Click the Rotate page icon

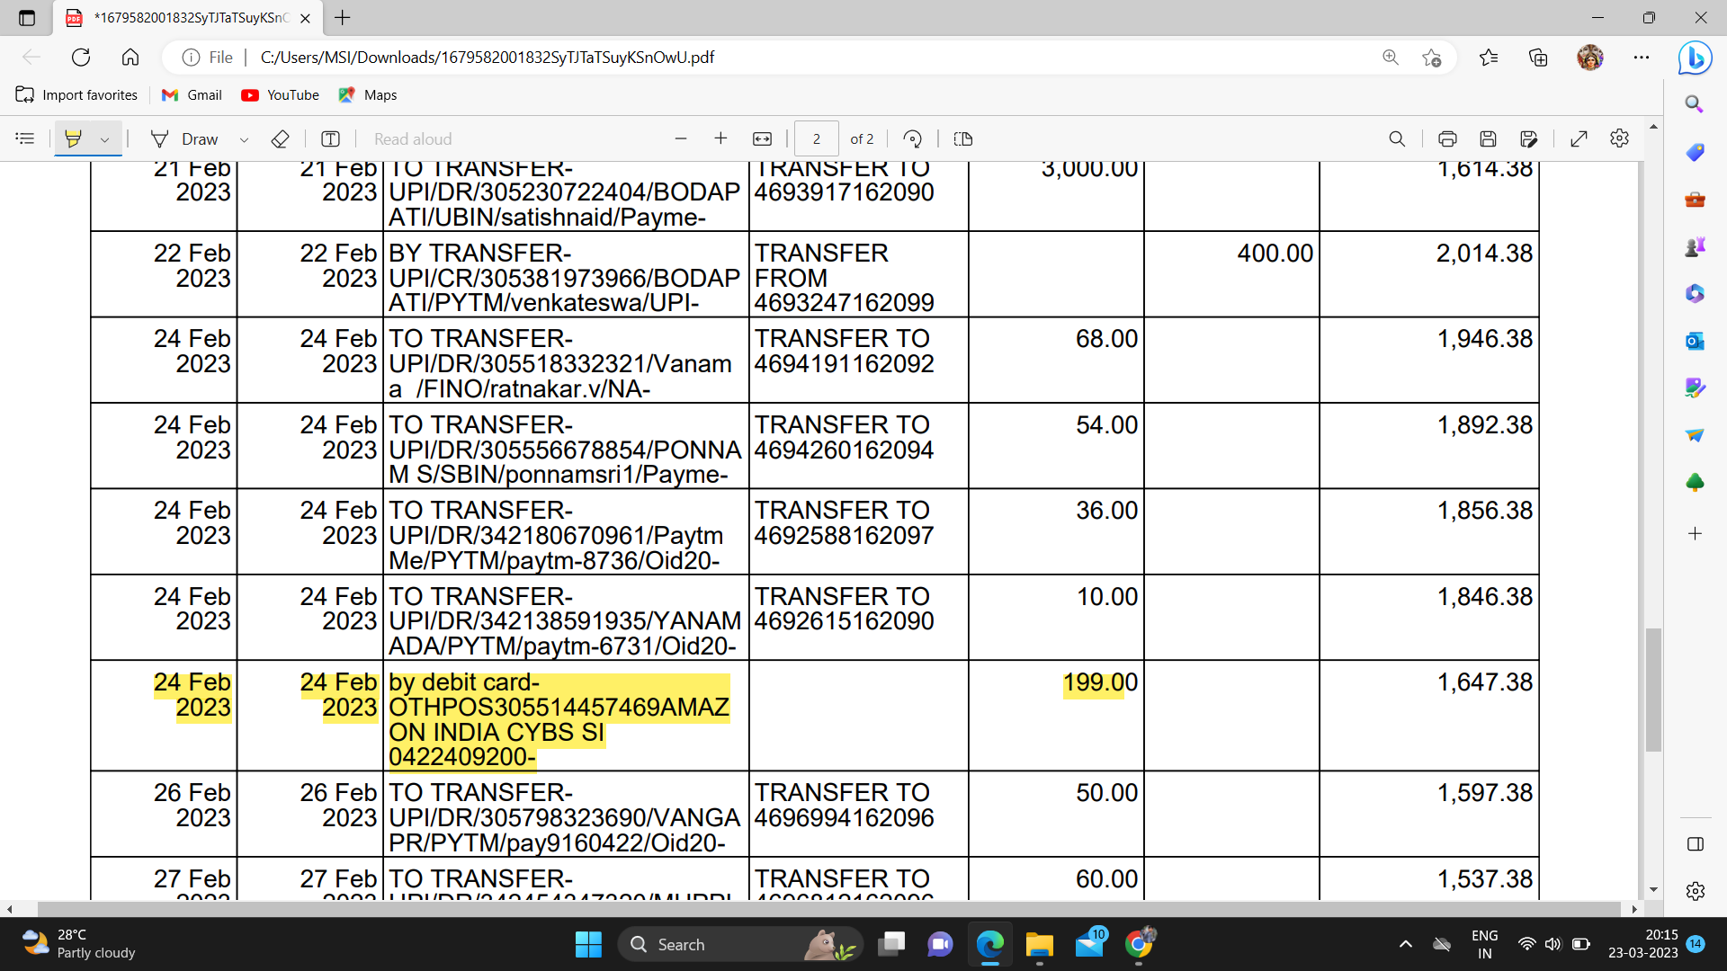[x=912, y=138]
